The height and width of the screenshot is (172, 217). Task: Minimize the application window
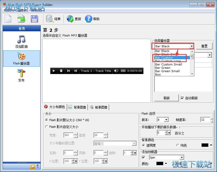click(193, 5)
